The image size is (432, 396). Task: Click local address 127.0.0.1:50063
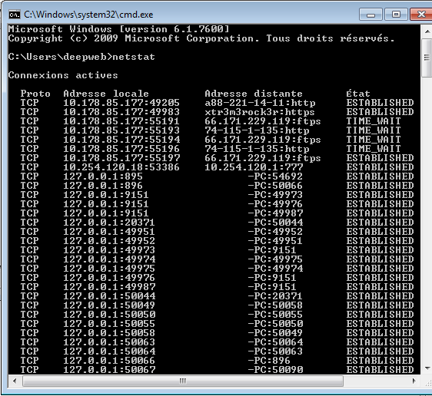pos(109,342)
